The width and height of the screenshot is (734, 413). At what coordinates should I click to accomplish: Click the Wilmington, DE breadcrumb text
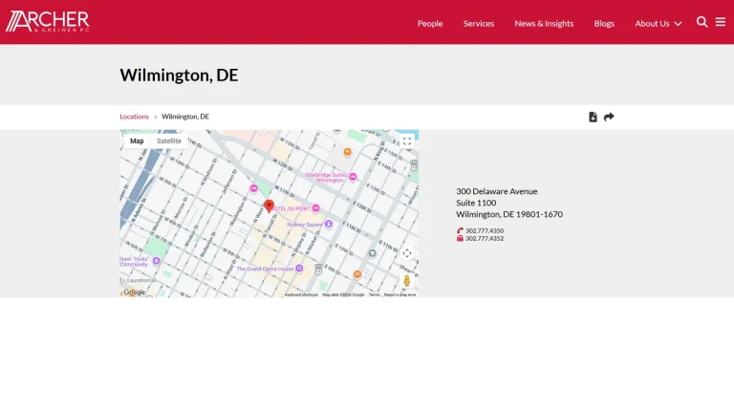(x=185, y=117)
